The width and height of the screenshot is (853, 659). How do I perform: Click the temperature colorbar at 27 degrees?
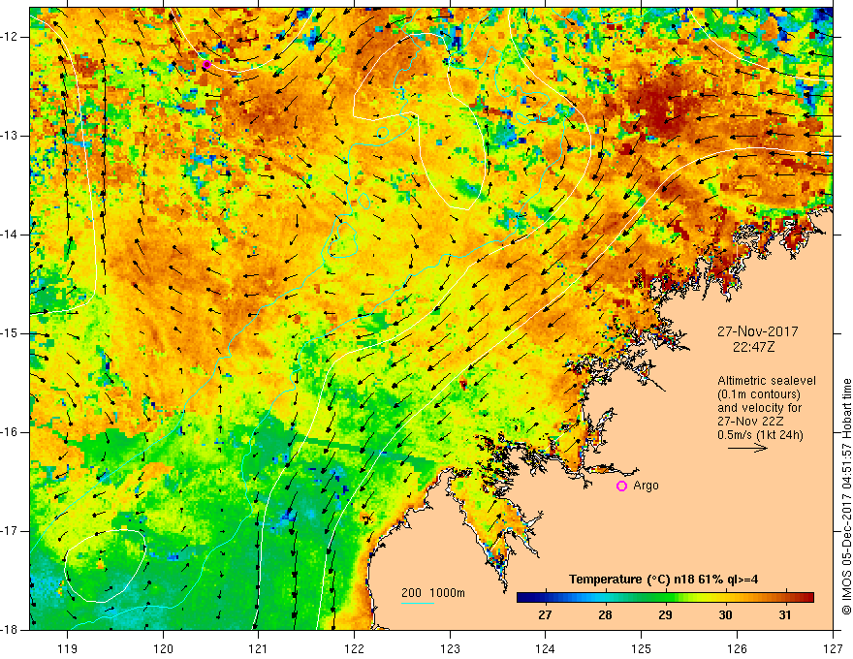pyautogui.click(x=545, y=598)
